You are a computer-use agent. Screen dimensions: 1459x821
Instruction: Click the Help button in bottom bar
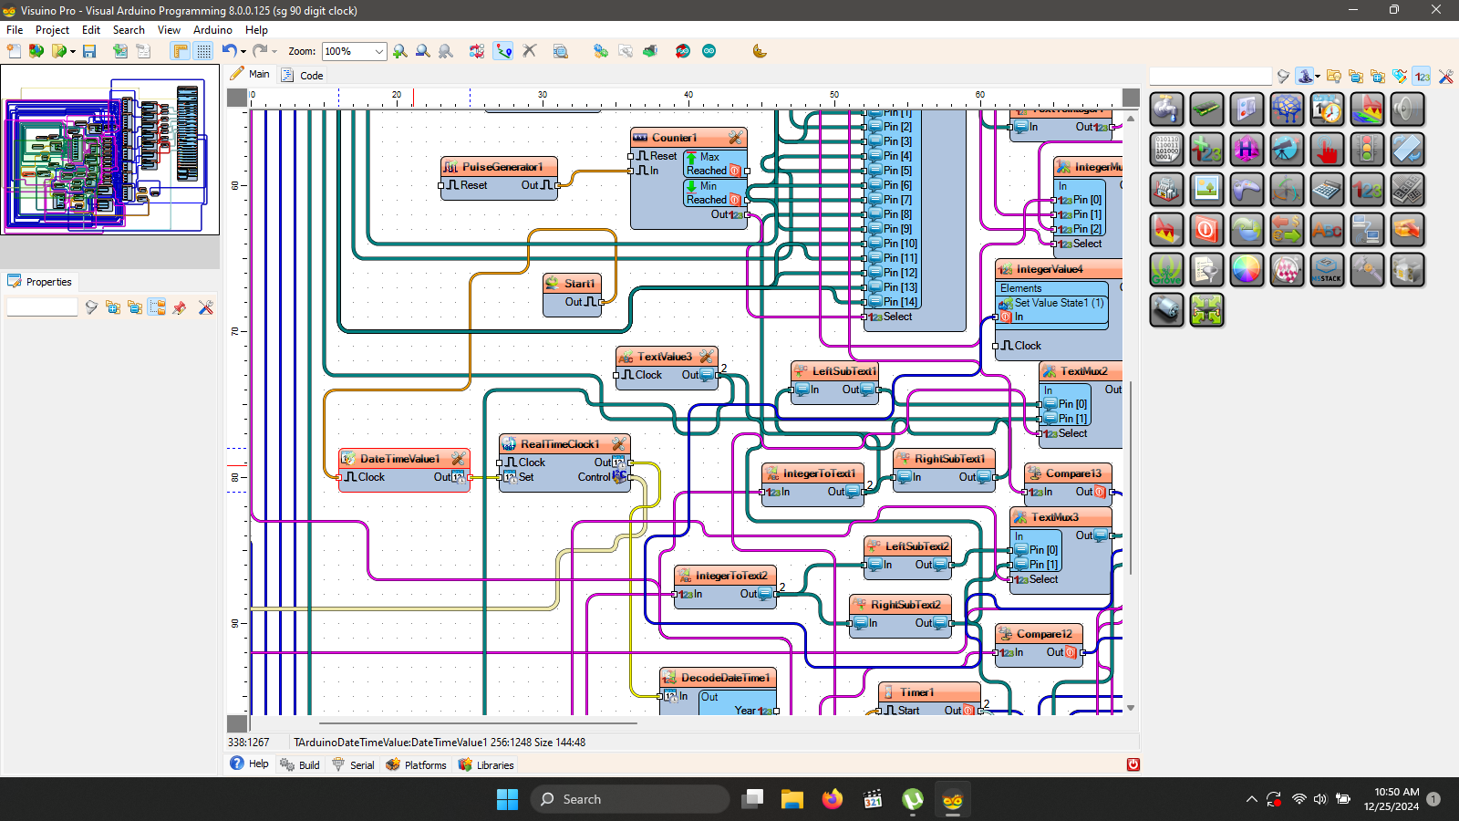[x=249, y=764]
